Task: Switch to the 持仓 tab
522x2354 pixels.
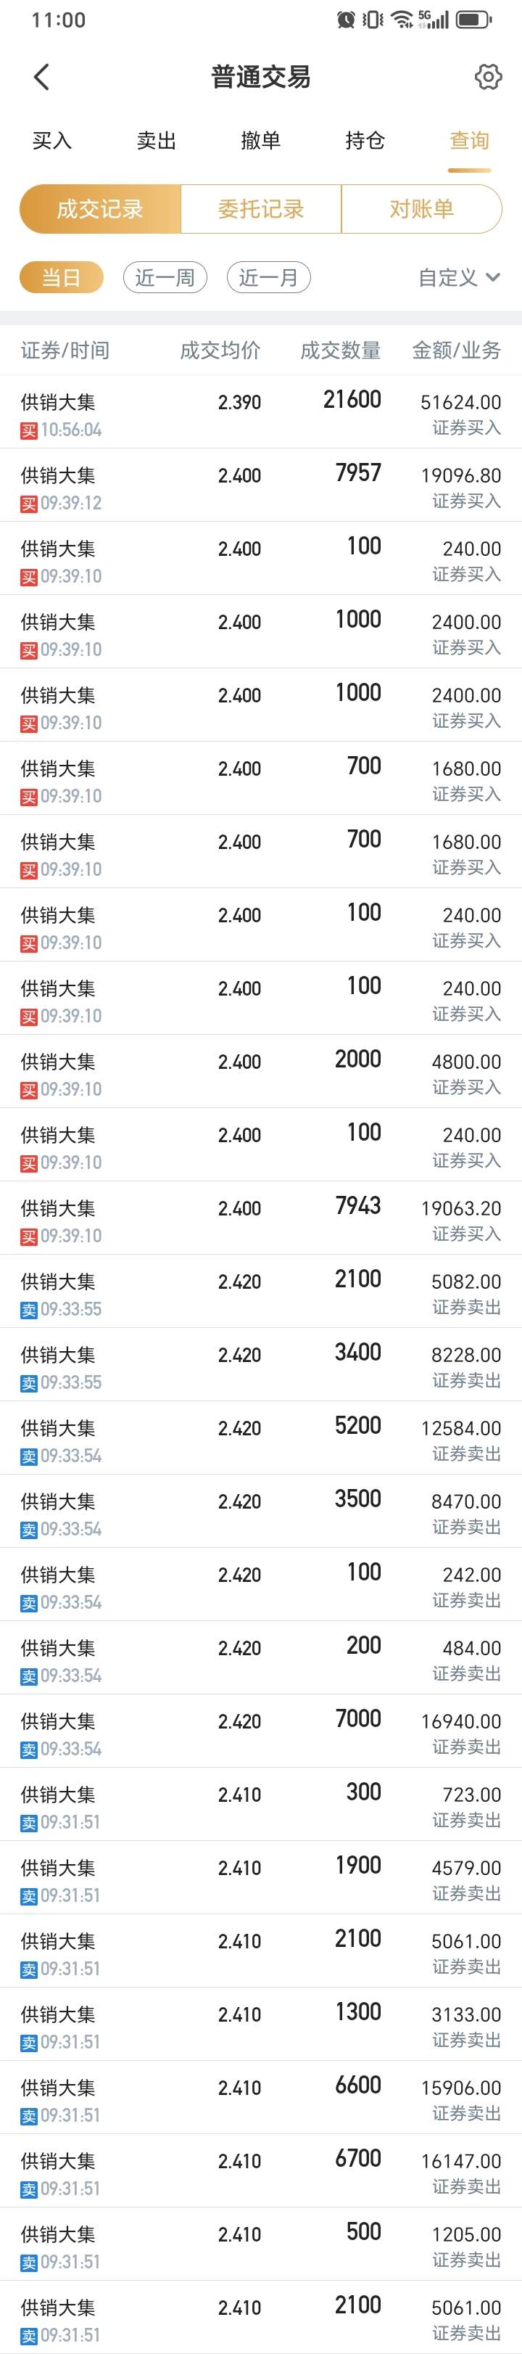Action: [x=365, y=141]
